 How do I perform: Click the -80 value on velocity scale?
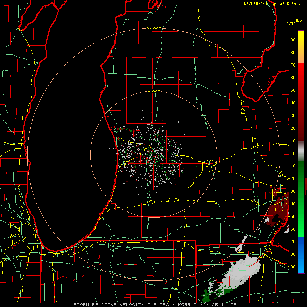292,254
